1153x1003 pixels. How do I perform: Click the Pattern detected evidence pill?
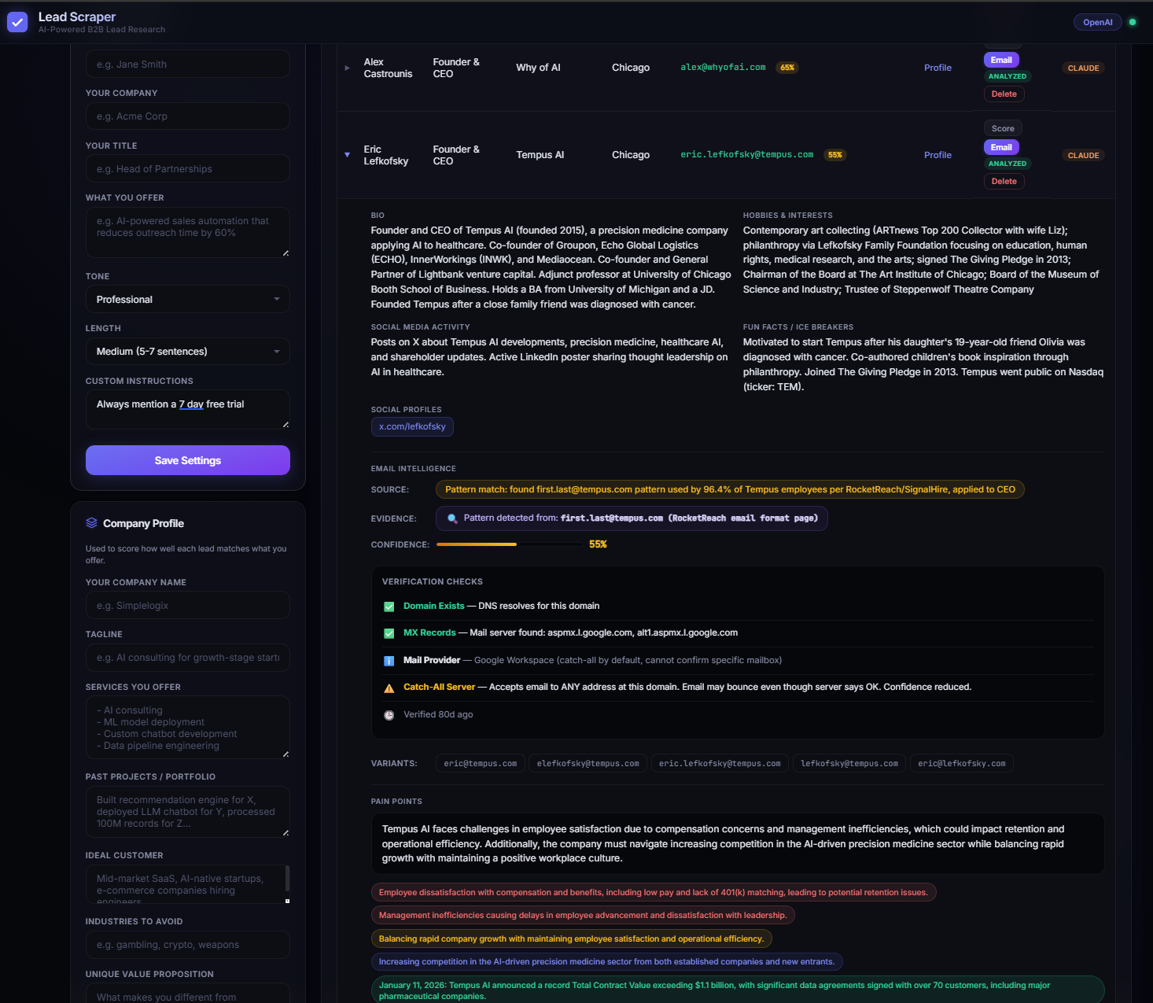[x=632, y=518]
